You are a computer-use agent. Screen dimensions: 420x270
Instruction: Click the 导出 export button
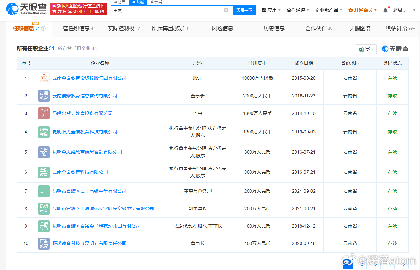pos(366,49)
